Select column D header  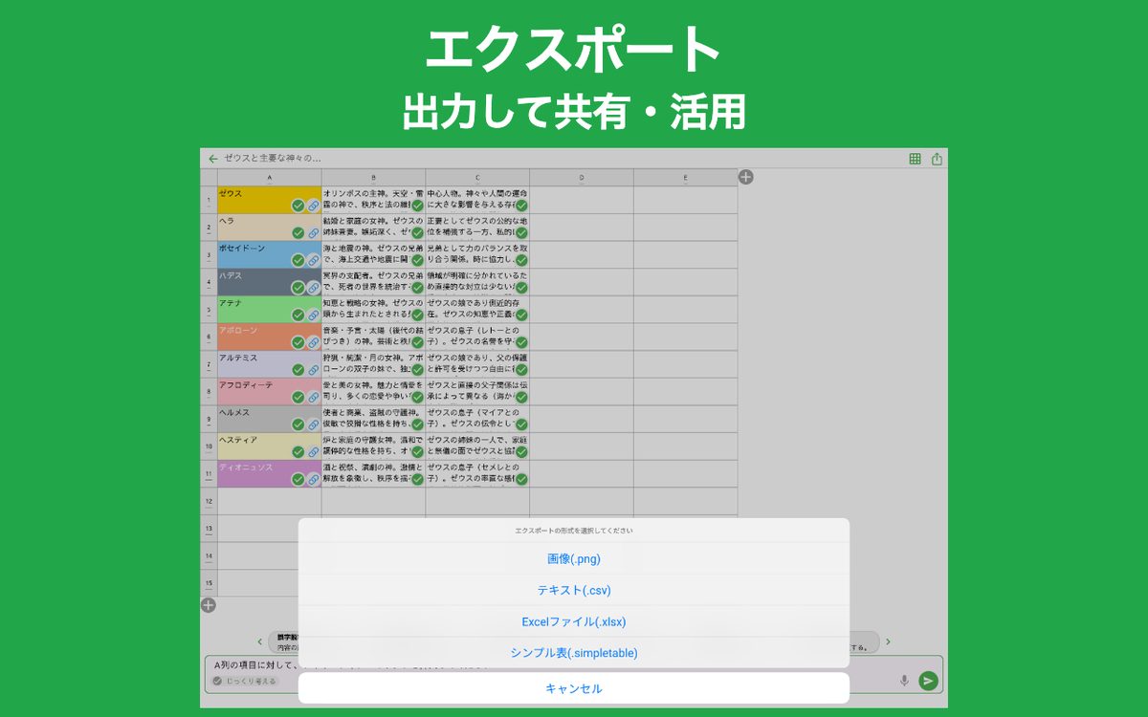(x=582, y=178)
